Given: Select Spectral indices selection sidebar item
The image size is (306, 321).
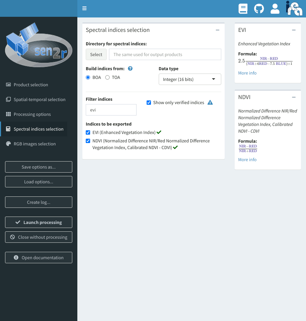Looking at the screenshot, I should tap(34, 129).
